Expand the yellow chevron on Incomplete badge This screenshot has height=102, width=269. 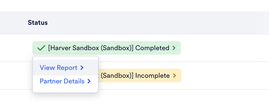point(174,76)
